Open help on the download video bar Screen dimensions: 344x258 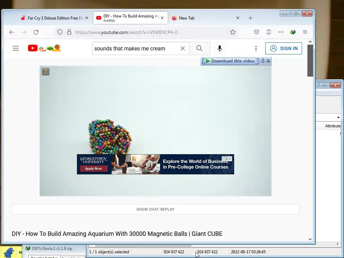(x=263, y=60)
